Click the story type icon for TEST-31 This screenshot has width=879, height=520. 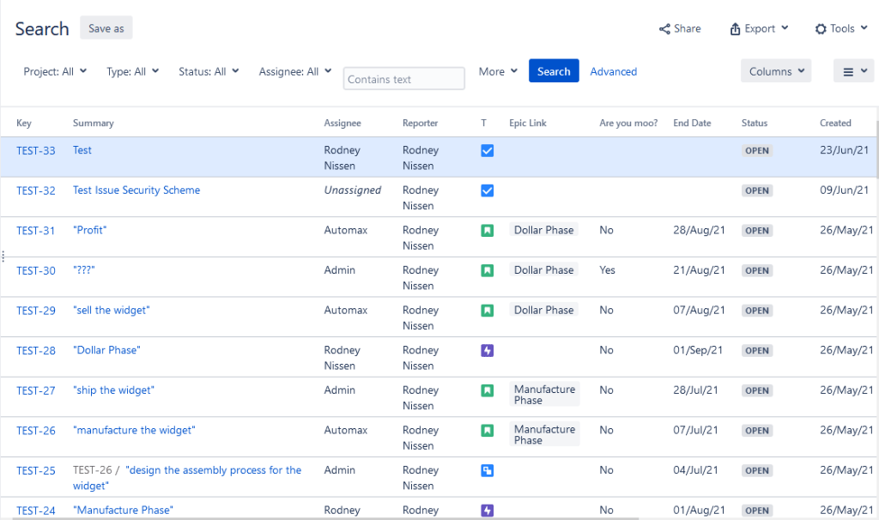(487, 231)
